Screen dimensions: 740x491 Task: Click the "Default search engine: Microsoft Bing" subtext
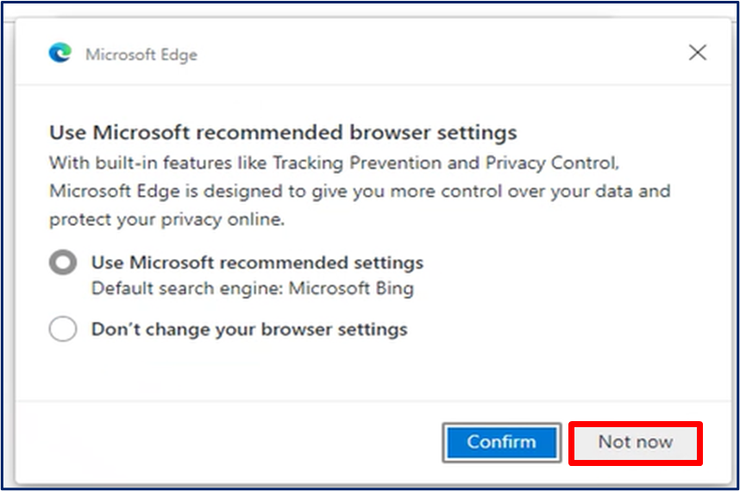click(253, 288)
